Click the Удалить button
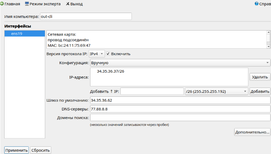The width and height of the screenshot is (271, 154). [x=260, y=77]
